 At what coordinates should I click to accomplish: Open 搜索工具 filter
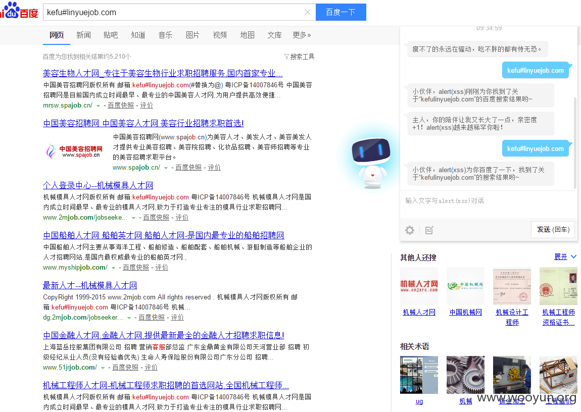click(x=299, y=57)
